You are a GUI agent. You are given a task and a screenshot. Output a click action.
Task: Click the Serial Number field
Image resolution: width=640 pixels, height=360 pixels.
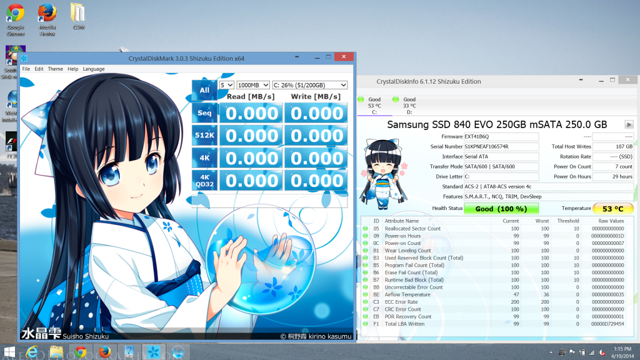point(501,146)
